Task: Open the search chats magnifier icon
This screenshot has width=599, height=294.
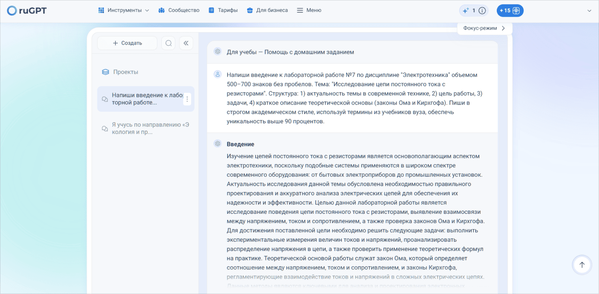Action: (x=169, y=43)
